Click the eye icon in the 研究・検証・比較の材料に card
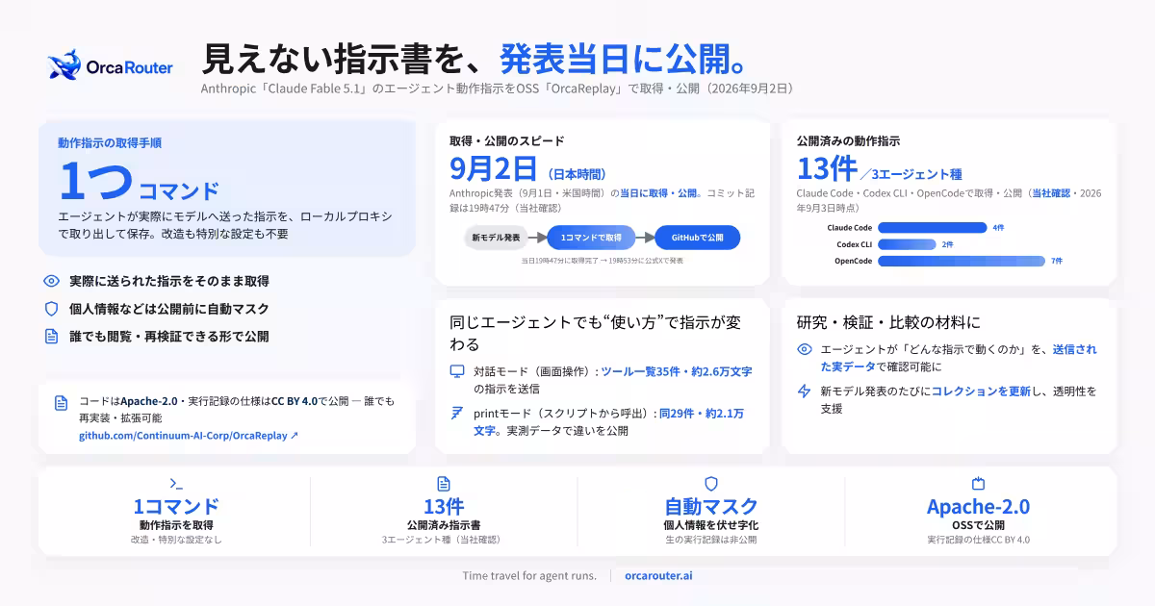This screenshot has height=606, width=1155. tap(804, 349)
